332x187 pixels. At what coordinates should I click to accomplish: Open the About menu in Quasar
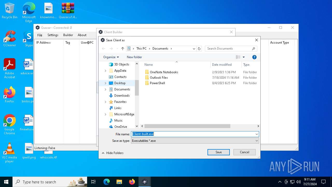click(x=82, y=35)
